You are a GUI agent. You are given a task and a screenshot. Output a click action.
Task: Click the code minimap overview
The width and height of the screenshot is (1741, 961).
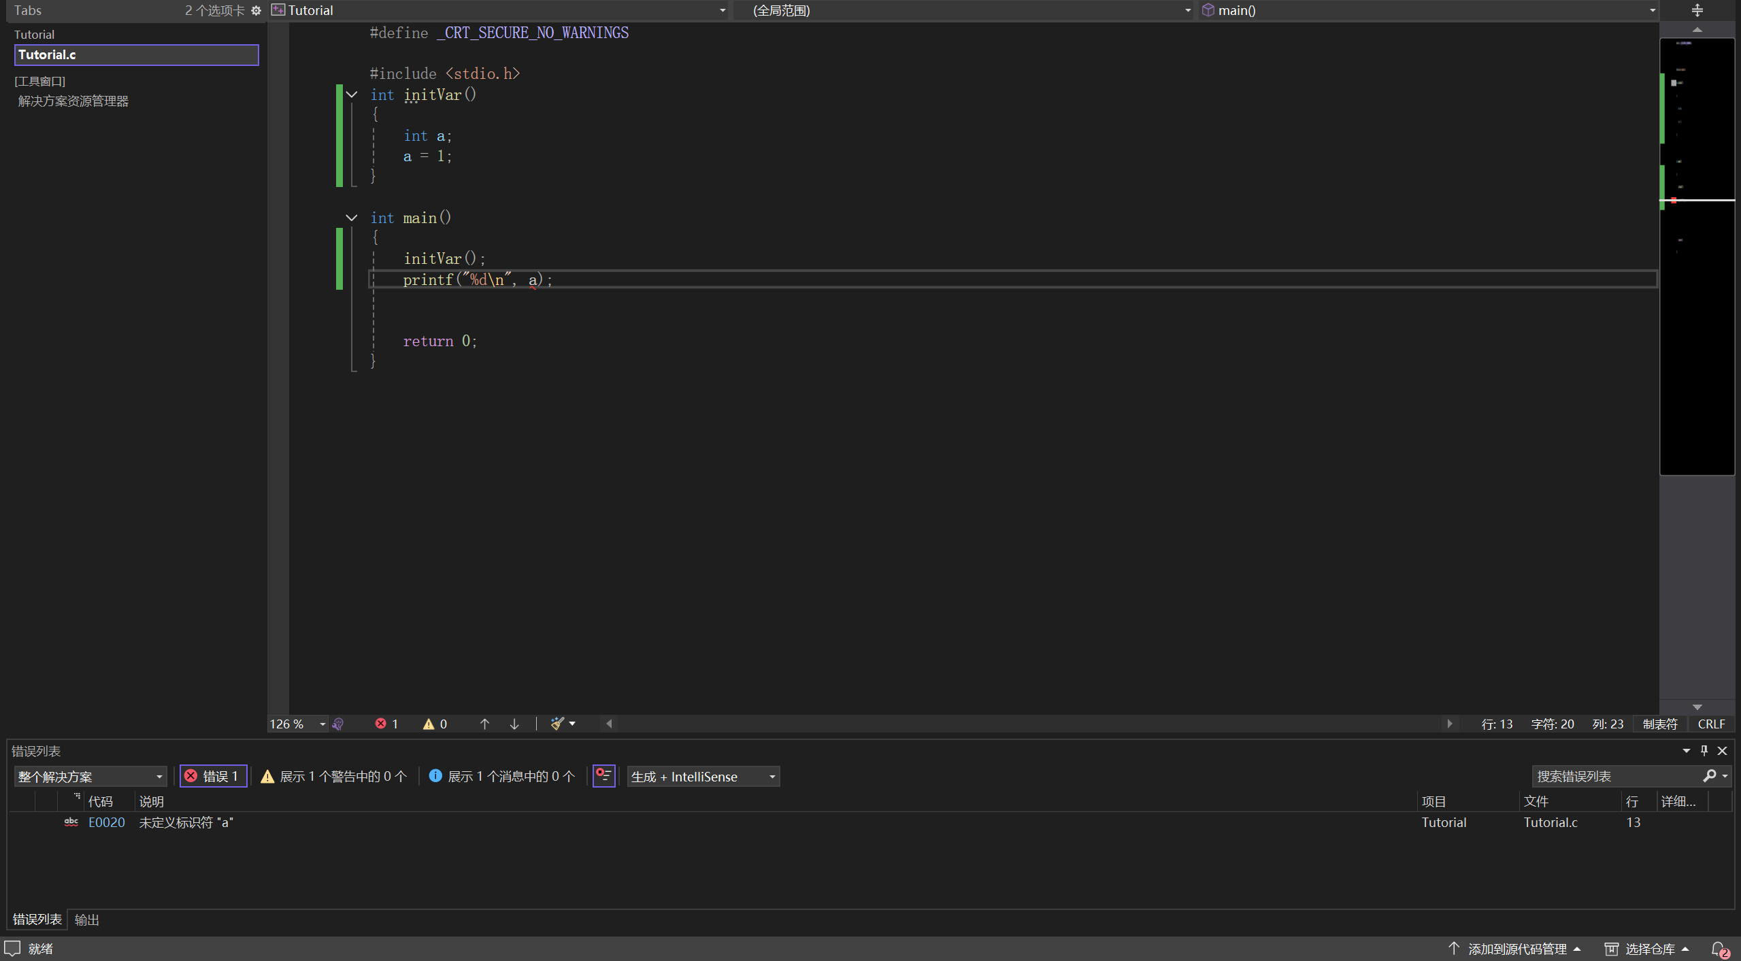click(x=1697, y=256)
